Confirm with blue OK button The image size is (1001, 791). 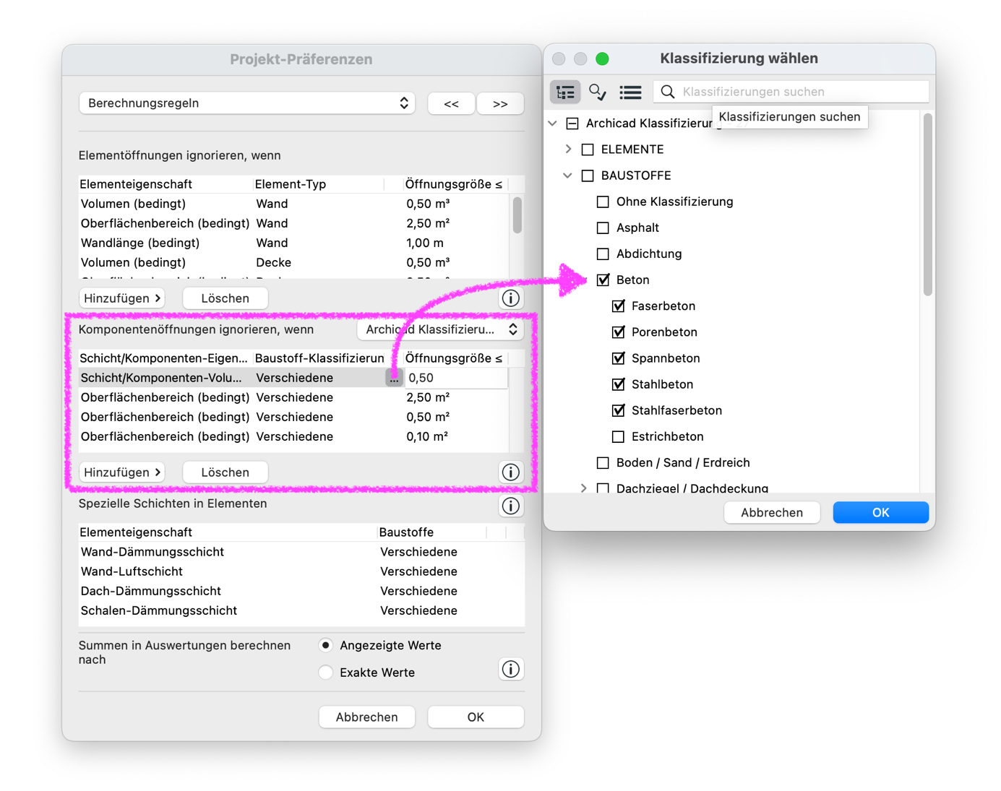(x=880, y=512)
